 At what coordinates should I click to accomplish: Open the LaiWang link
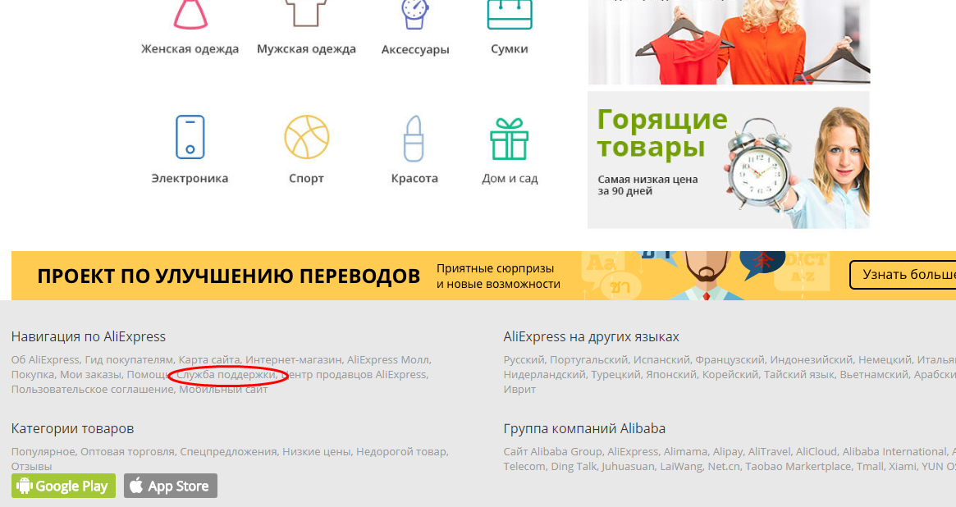tap(680, 466)
